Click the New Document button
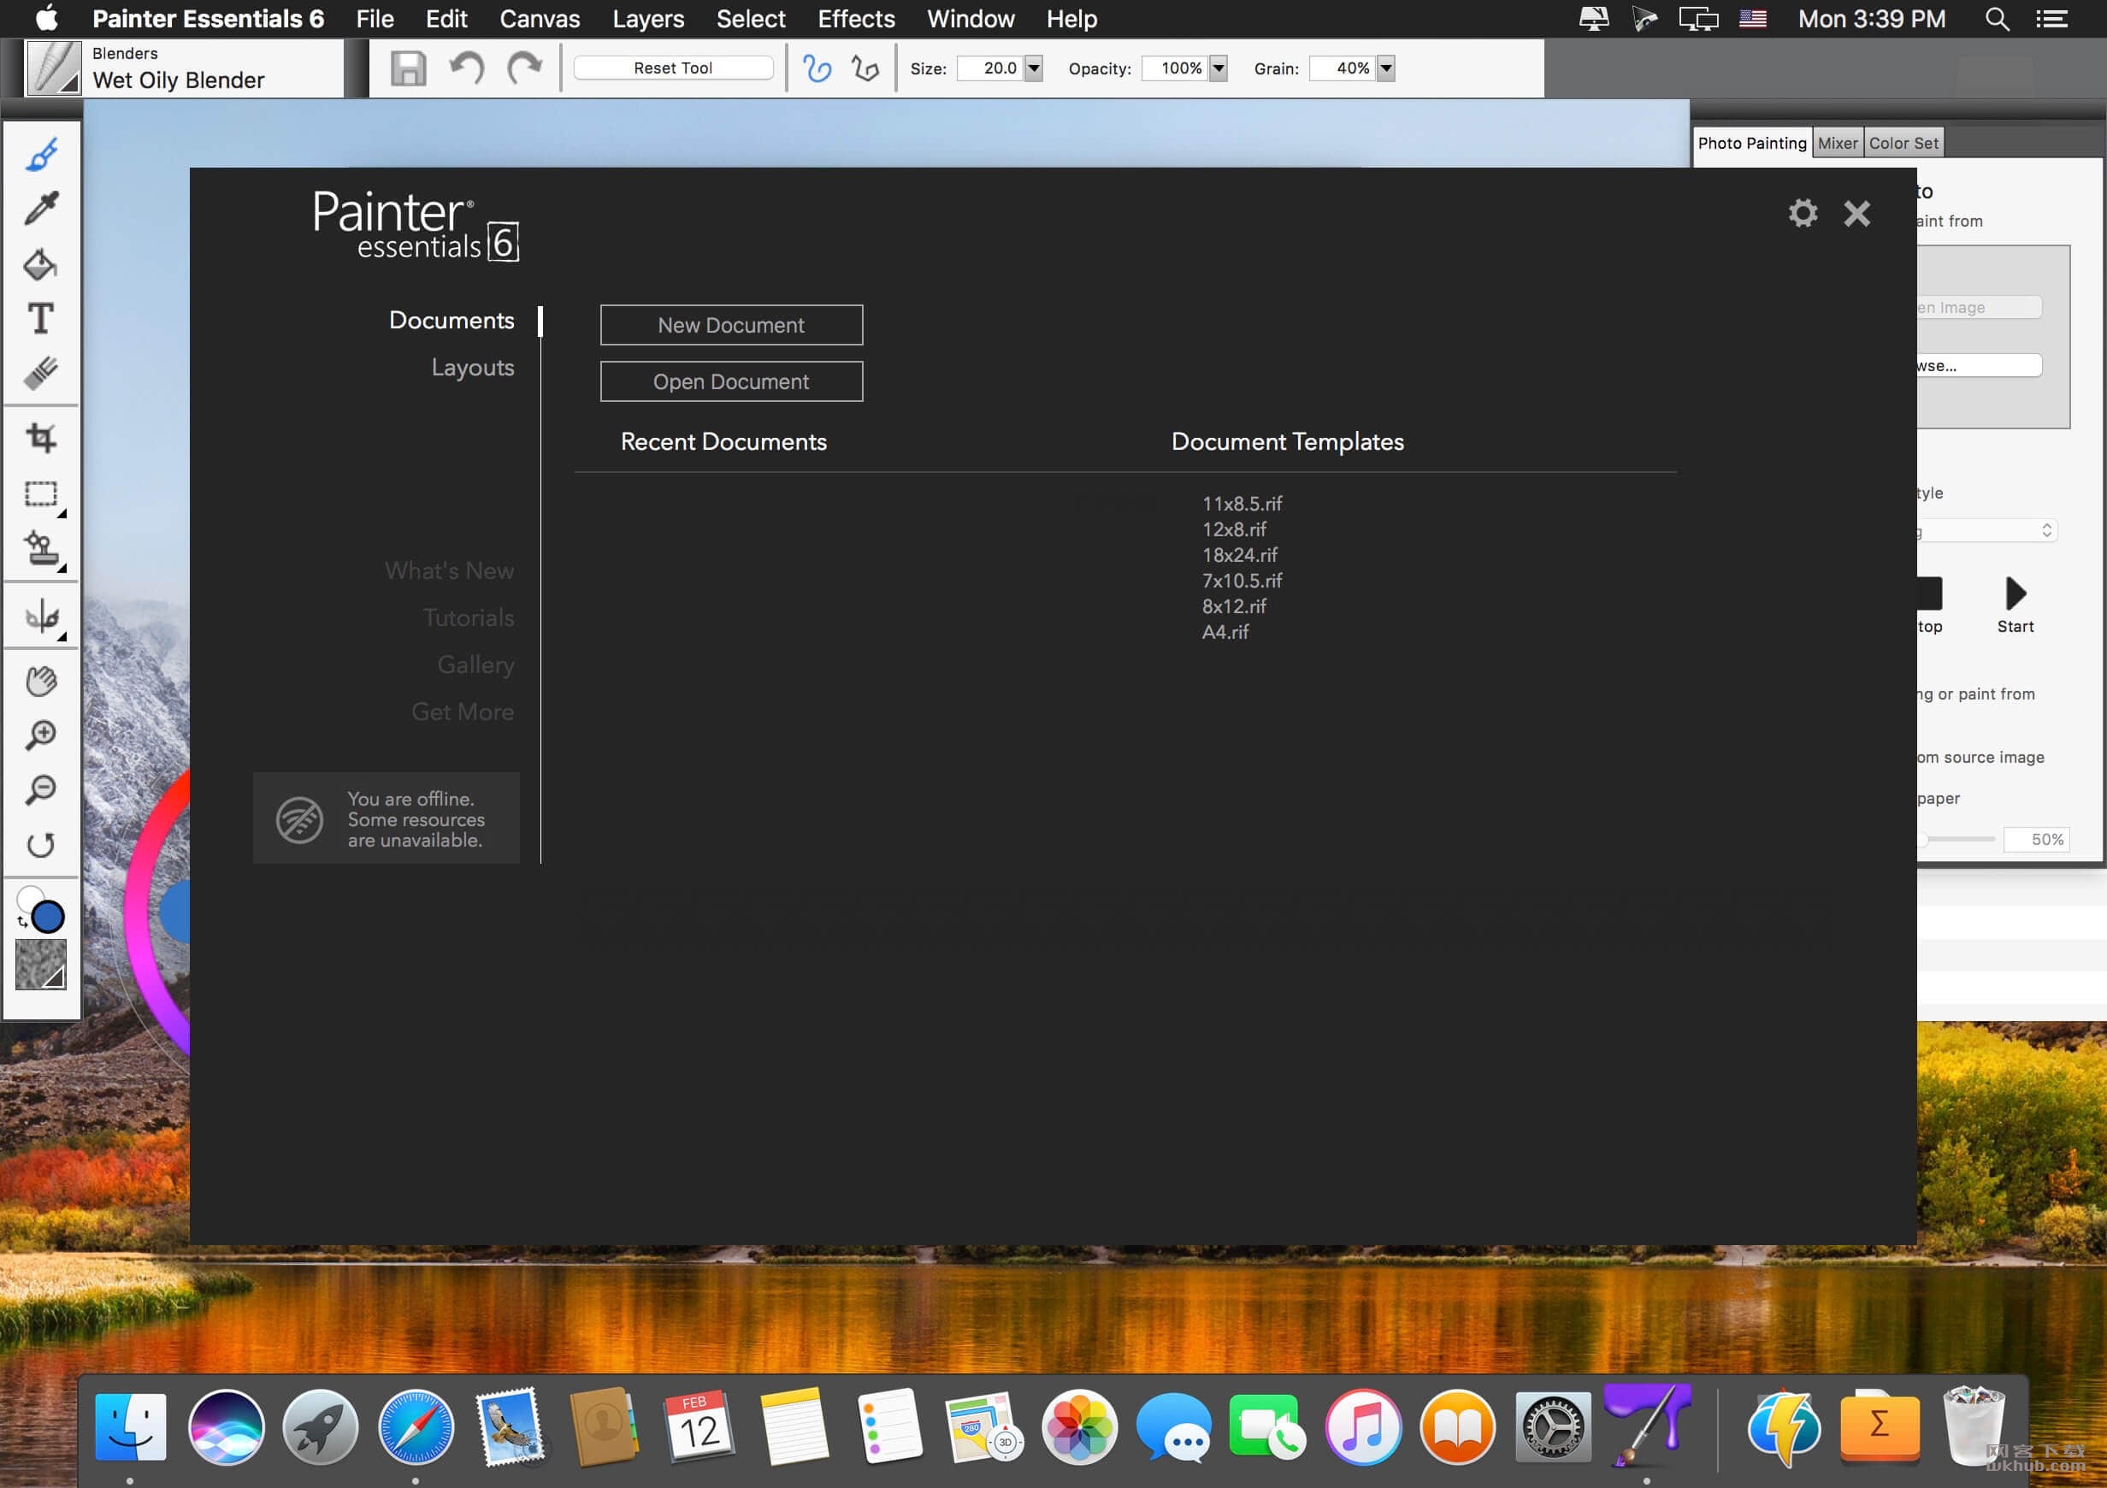 731,325
